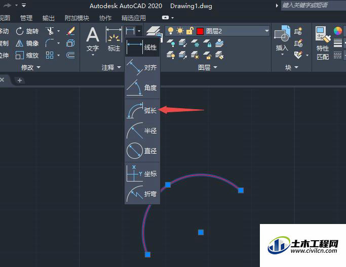
Task: Click the top-right blue arc grip
Action: coord(241,190)
